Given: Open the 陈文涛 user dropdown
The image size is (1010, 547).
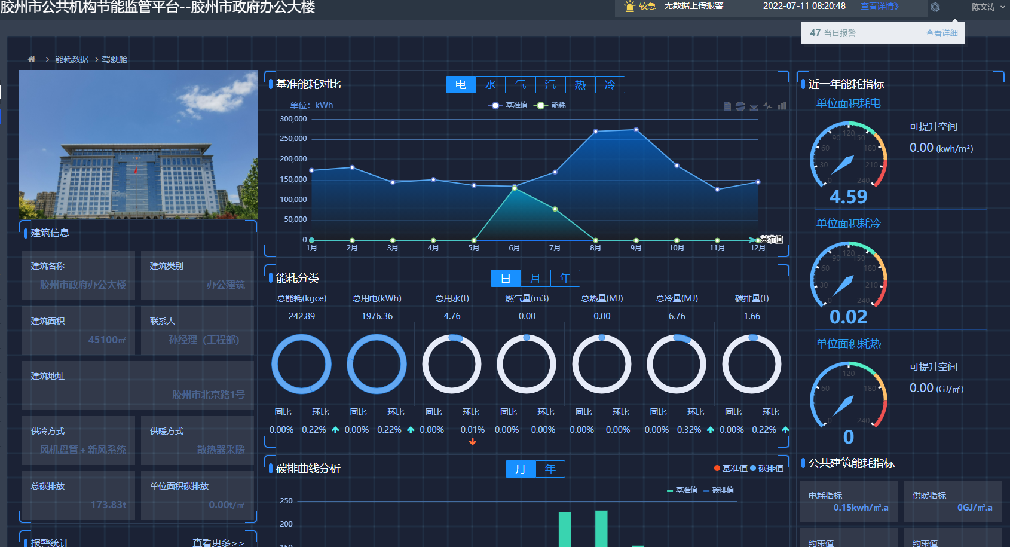Looking at the screenshot, I should [987, 7].
